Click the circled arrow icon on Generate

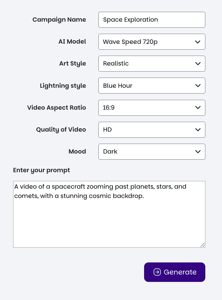pyautogui.click(x=157, y=272)
